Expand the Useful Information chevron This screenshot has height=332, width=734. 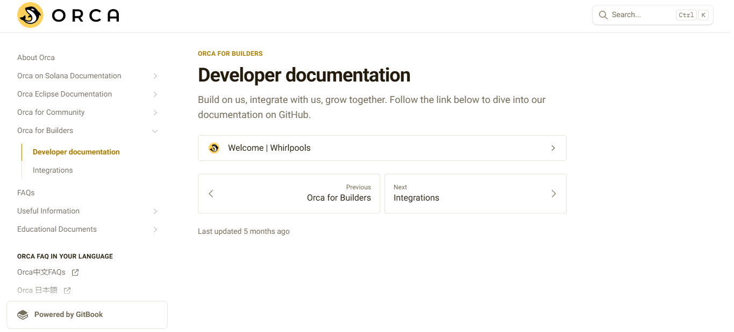[x=155, y=211]
